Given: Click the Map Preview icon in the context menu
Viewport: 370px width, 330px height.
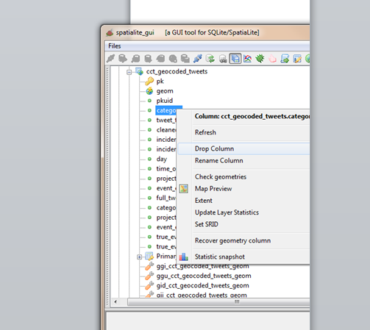Looking at the screenshot, I should pyautogui.click(x=184, y=189).
